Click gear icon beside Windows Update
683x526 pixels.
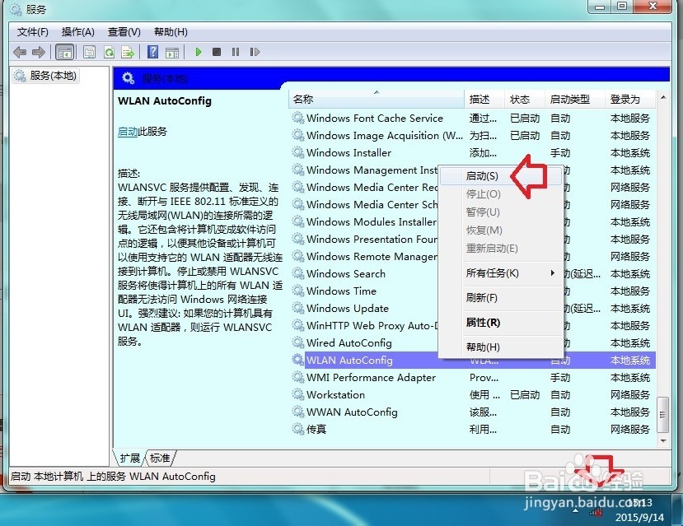(298, 308)
